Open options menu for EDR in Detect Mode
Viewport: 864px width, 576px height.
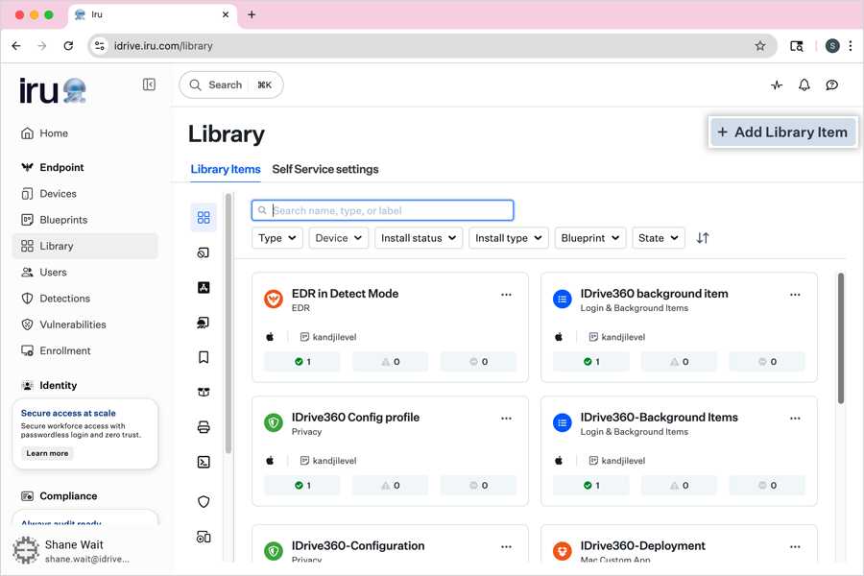506,295
